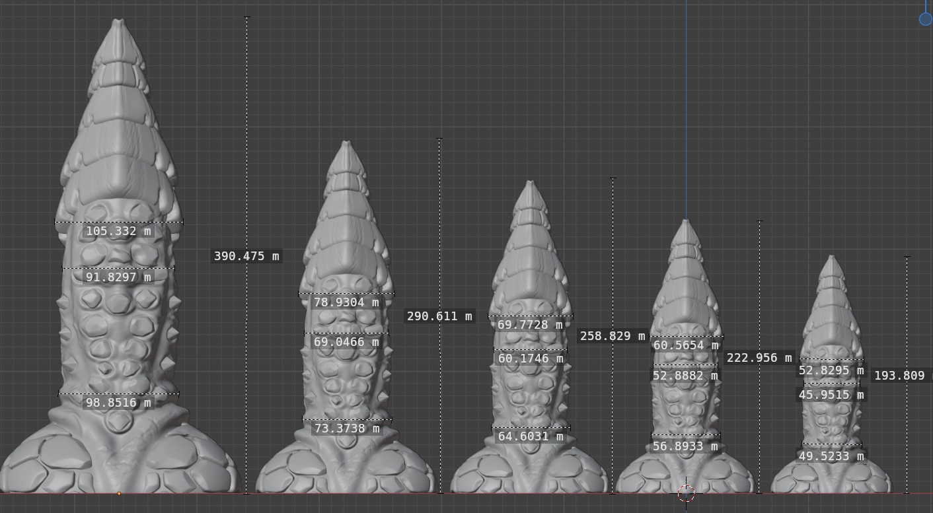This screenshot has width=933, height=513.
Task: Select the 60.5654 m measurement label
Action: [x=686, y=345]
